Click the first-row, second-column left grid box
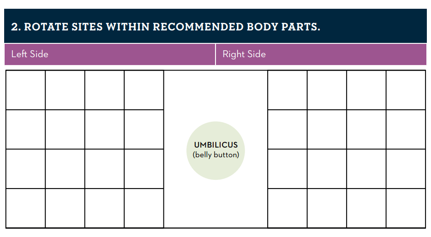The height and width of the screenshot is (237, 431). [x=65, y=90]
